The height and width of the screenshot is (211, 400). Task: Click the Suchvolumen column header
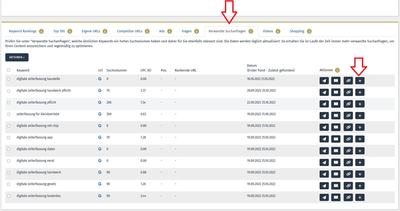pos(117,70)
